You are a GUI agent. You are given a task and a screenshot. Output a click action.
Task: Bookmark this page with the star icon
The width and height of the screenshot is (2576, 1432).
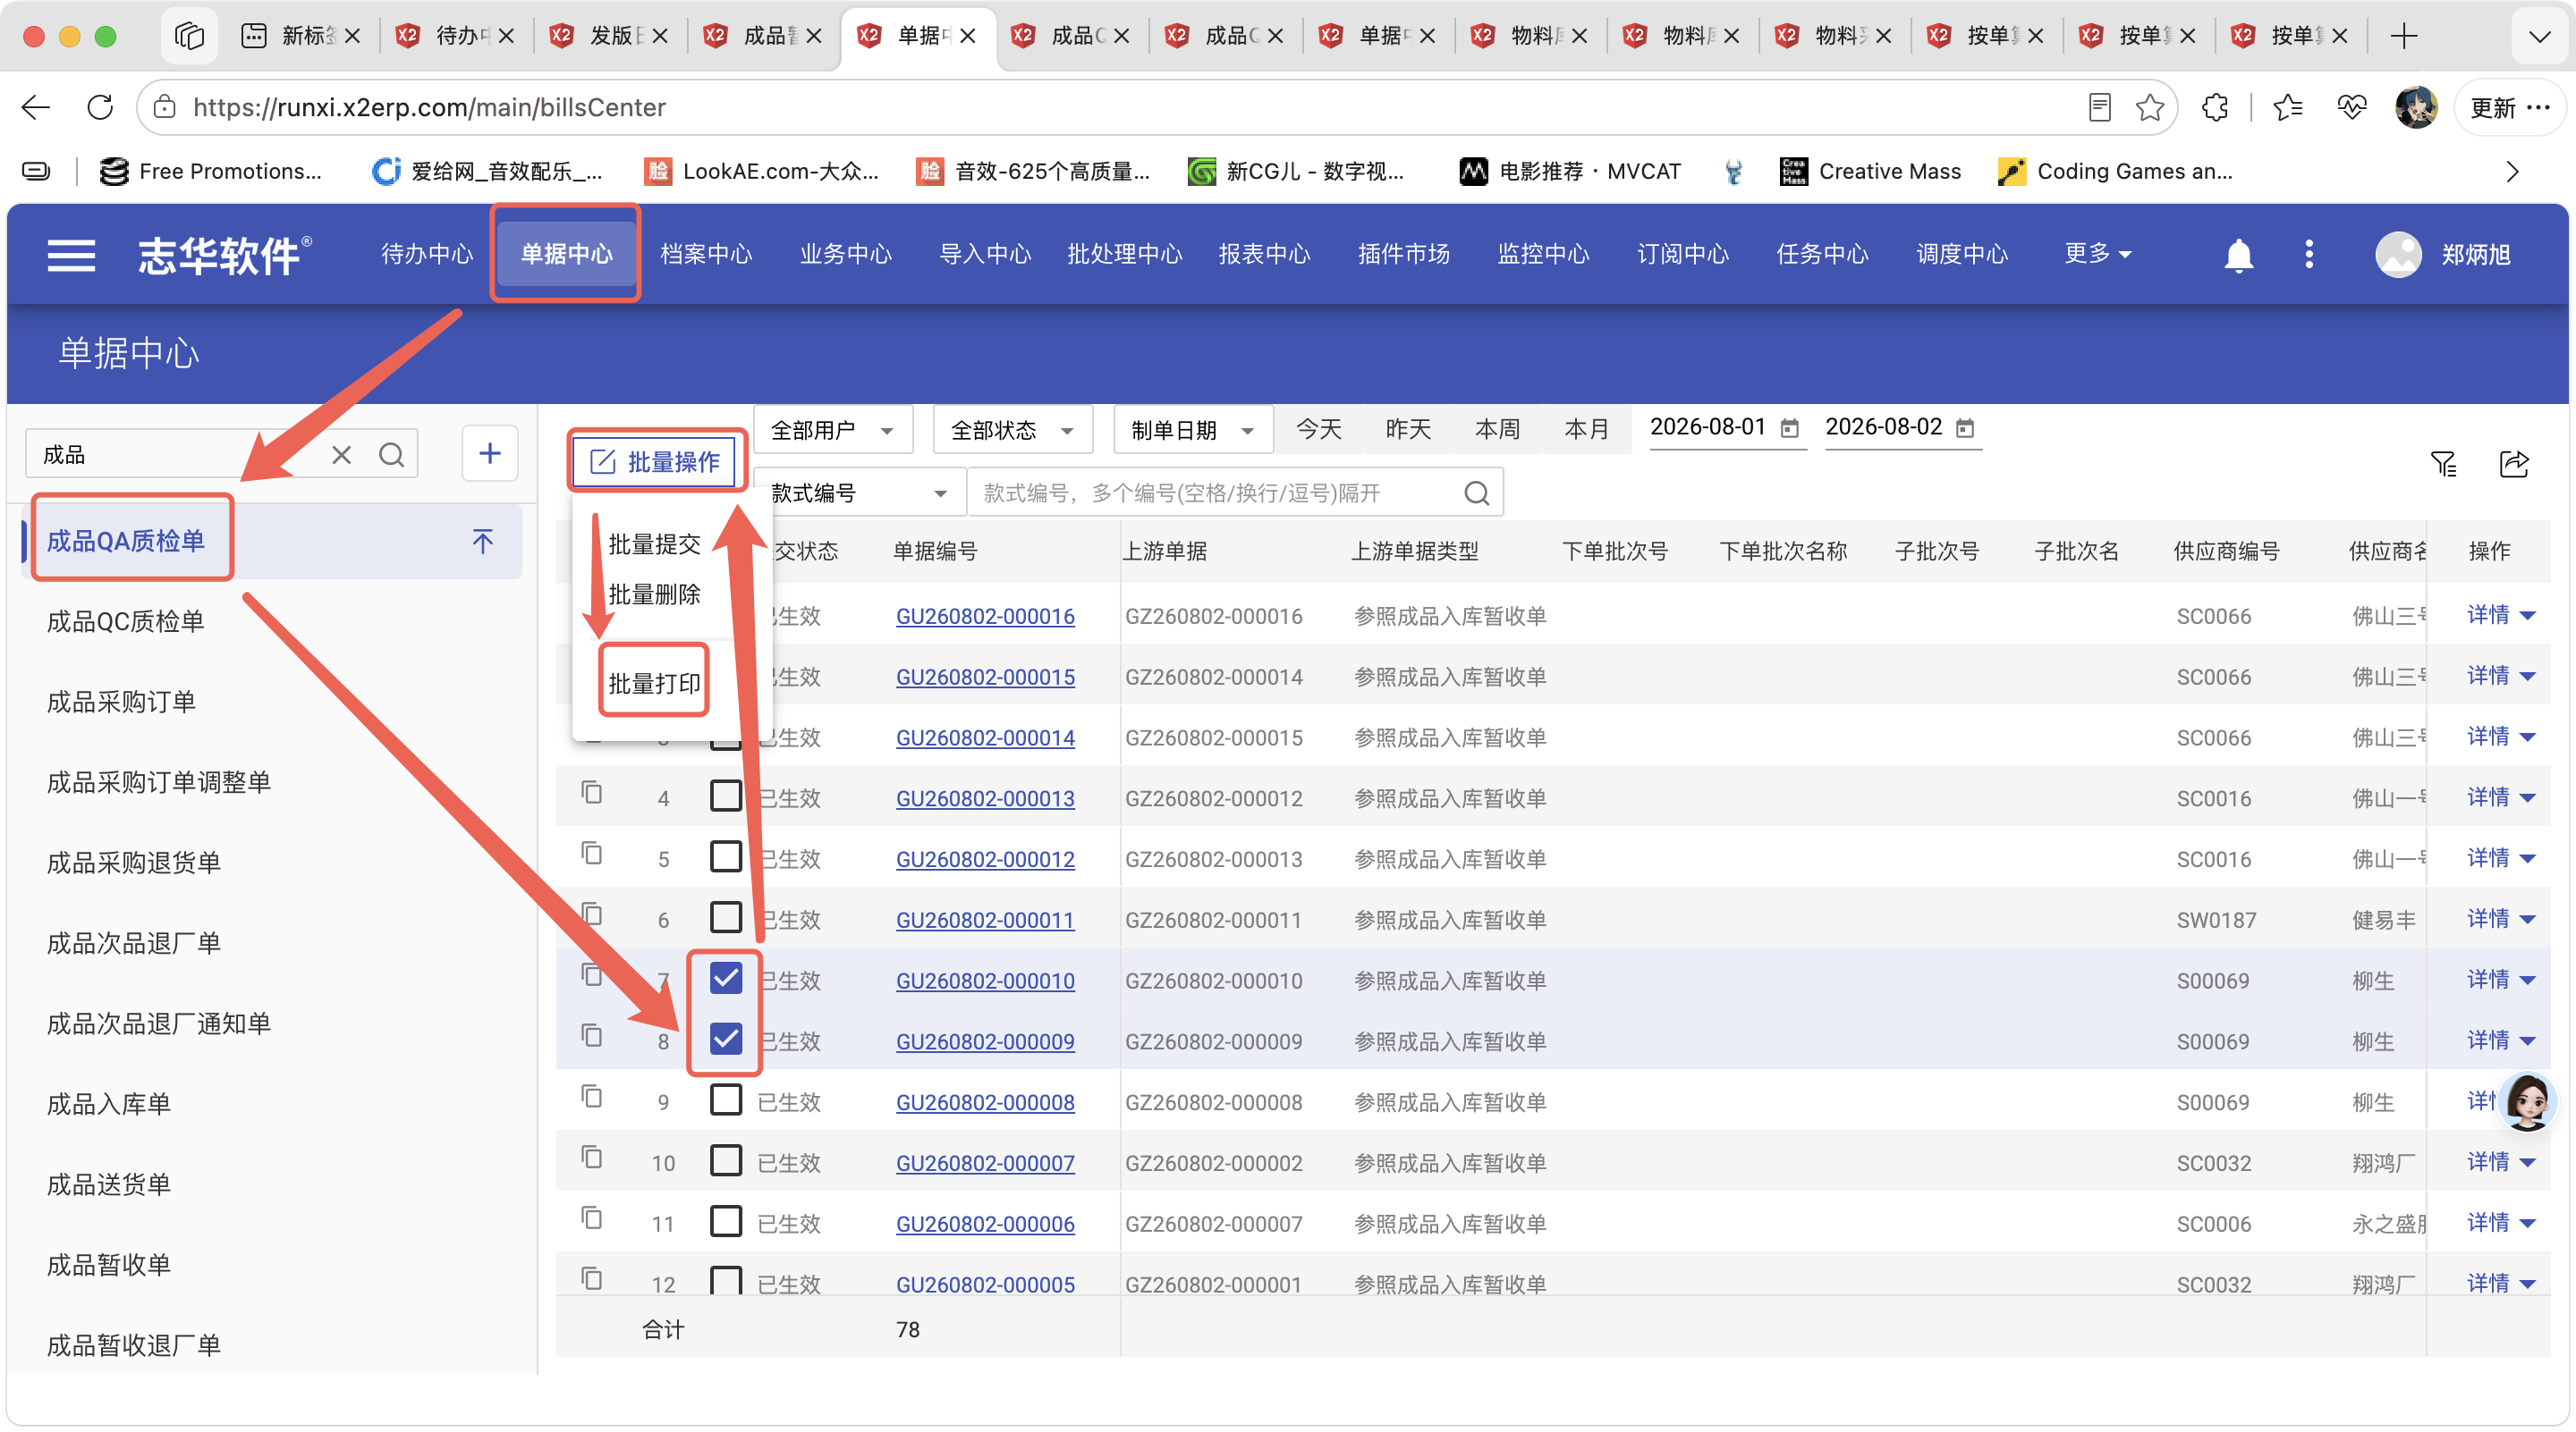(2150, 107)
